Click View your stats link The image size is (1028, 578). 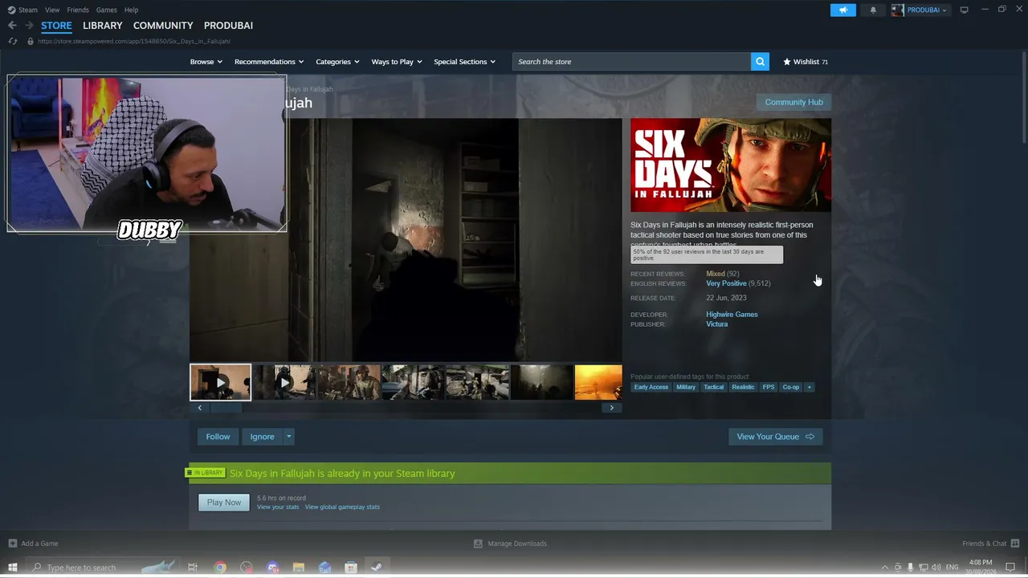point(278,507)
